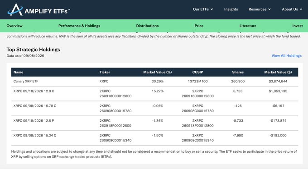Expand the Our ETFs dropdown menu

203,9
